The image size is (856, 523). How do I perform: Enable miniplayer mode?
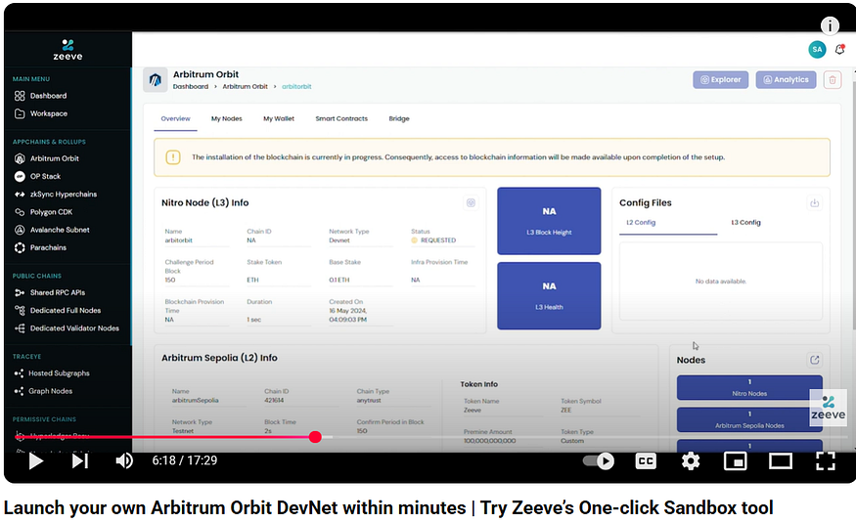(736, 461)
